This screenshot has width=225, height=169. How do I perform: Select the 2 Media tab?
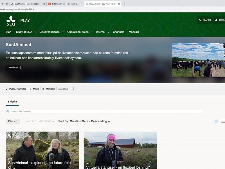click(x=12, y=102)
